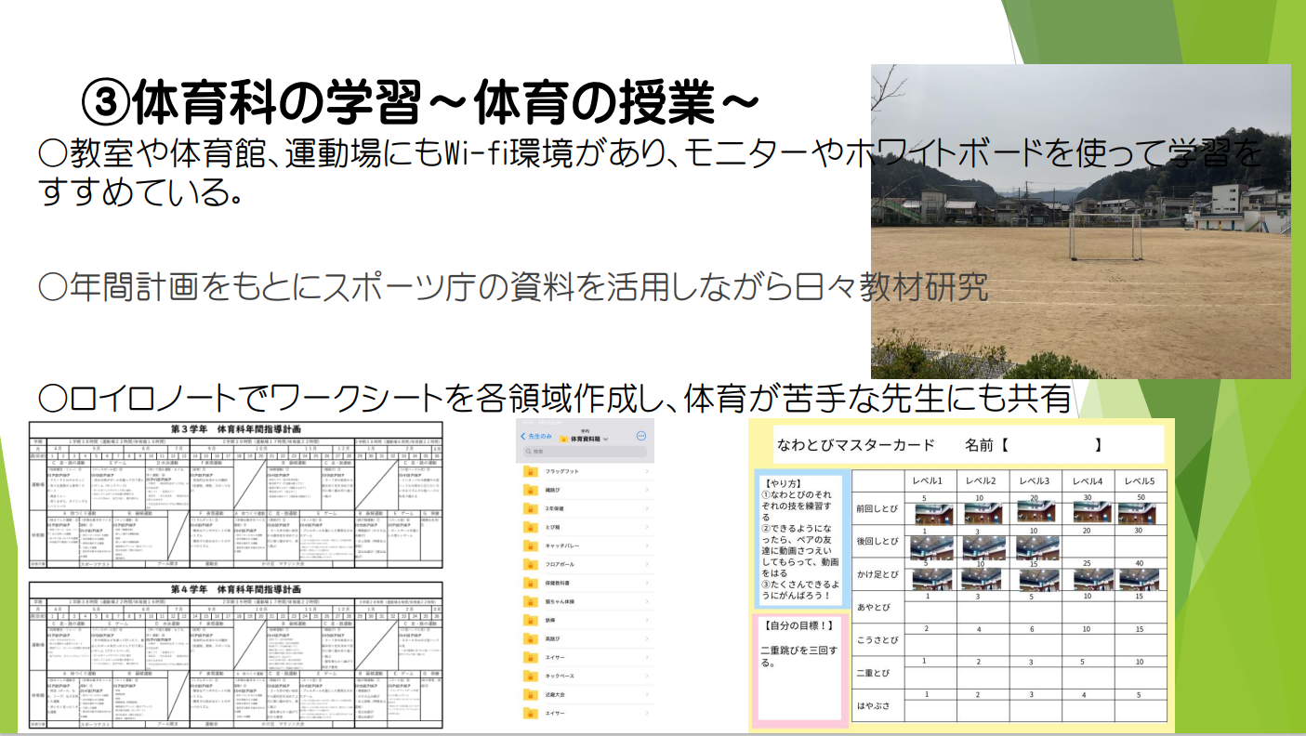Viewport: 1306px width, 736px height.
Task: Open the 体育資料箱 dropdown chevron
Action: 605,438
